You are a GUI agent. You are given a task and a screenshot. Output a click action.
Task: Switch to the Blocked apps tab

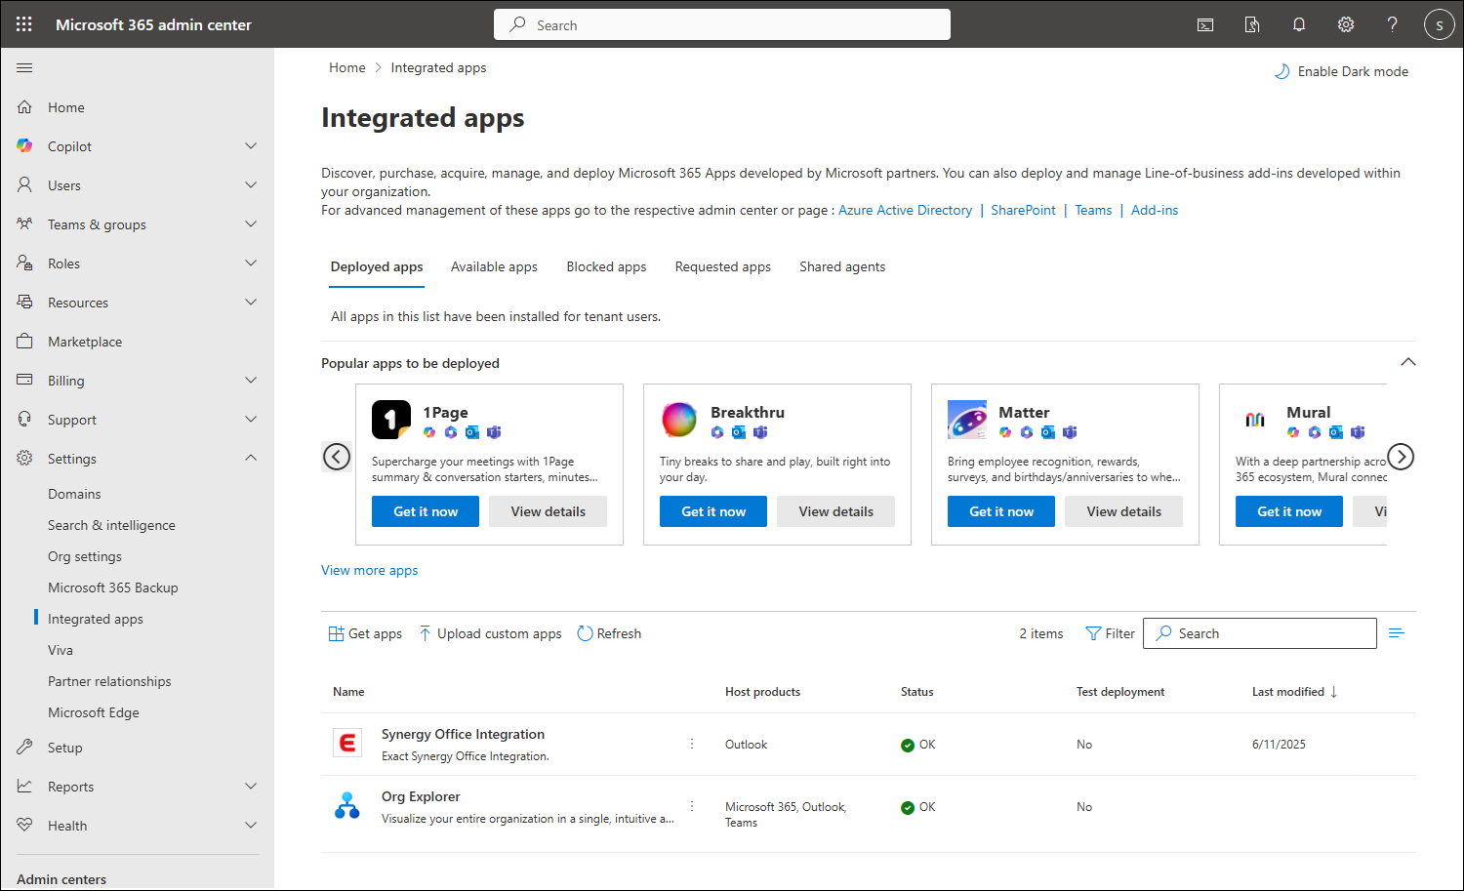606,266
